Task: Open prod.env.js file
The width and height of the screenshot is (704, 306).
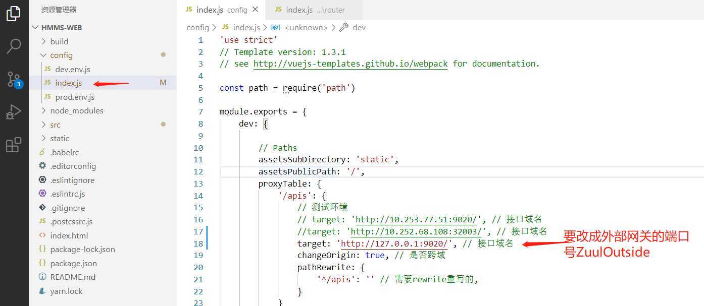Action: click(x=103, y=97)
